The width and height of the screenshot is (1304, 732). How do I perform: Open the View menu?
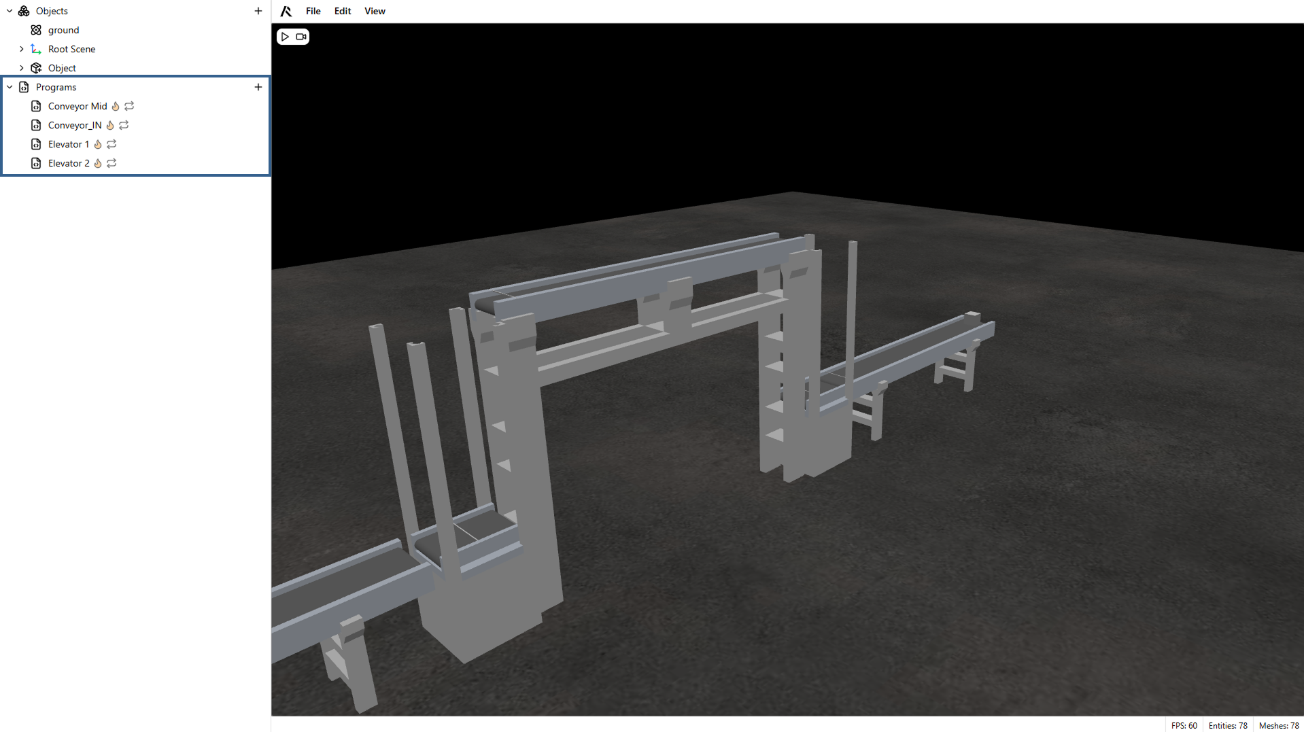(375, 11)
